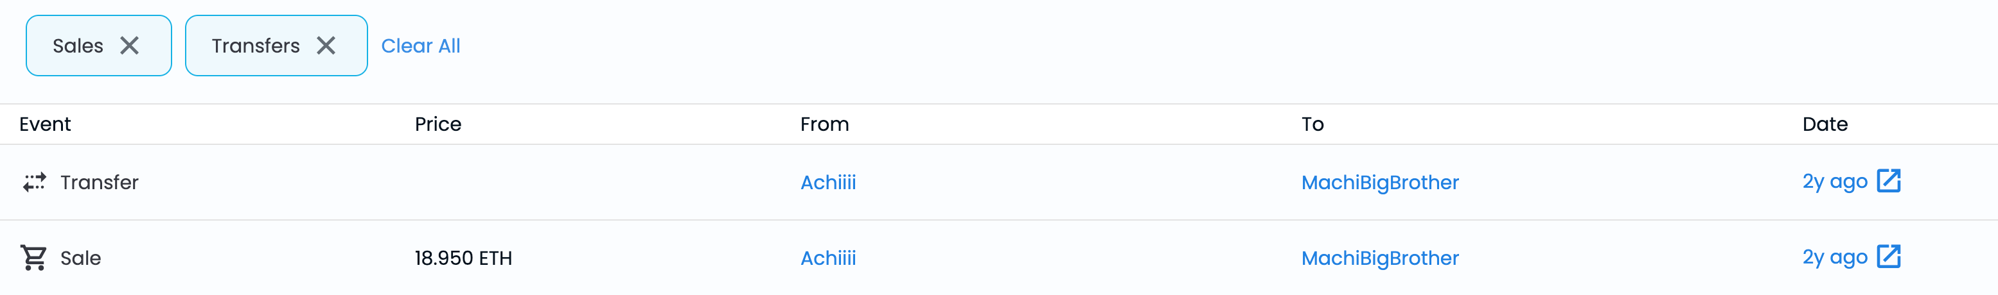Click "2y ago" date in Transfer row
Viewport: 1998px width, 295px height.
click(x=1834, y=182)
